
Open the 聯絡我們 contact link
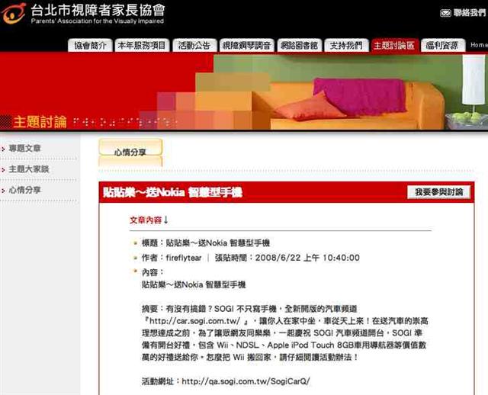tap(470, 13)
